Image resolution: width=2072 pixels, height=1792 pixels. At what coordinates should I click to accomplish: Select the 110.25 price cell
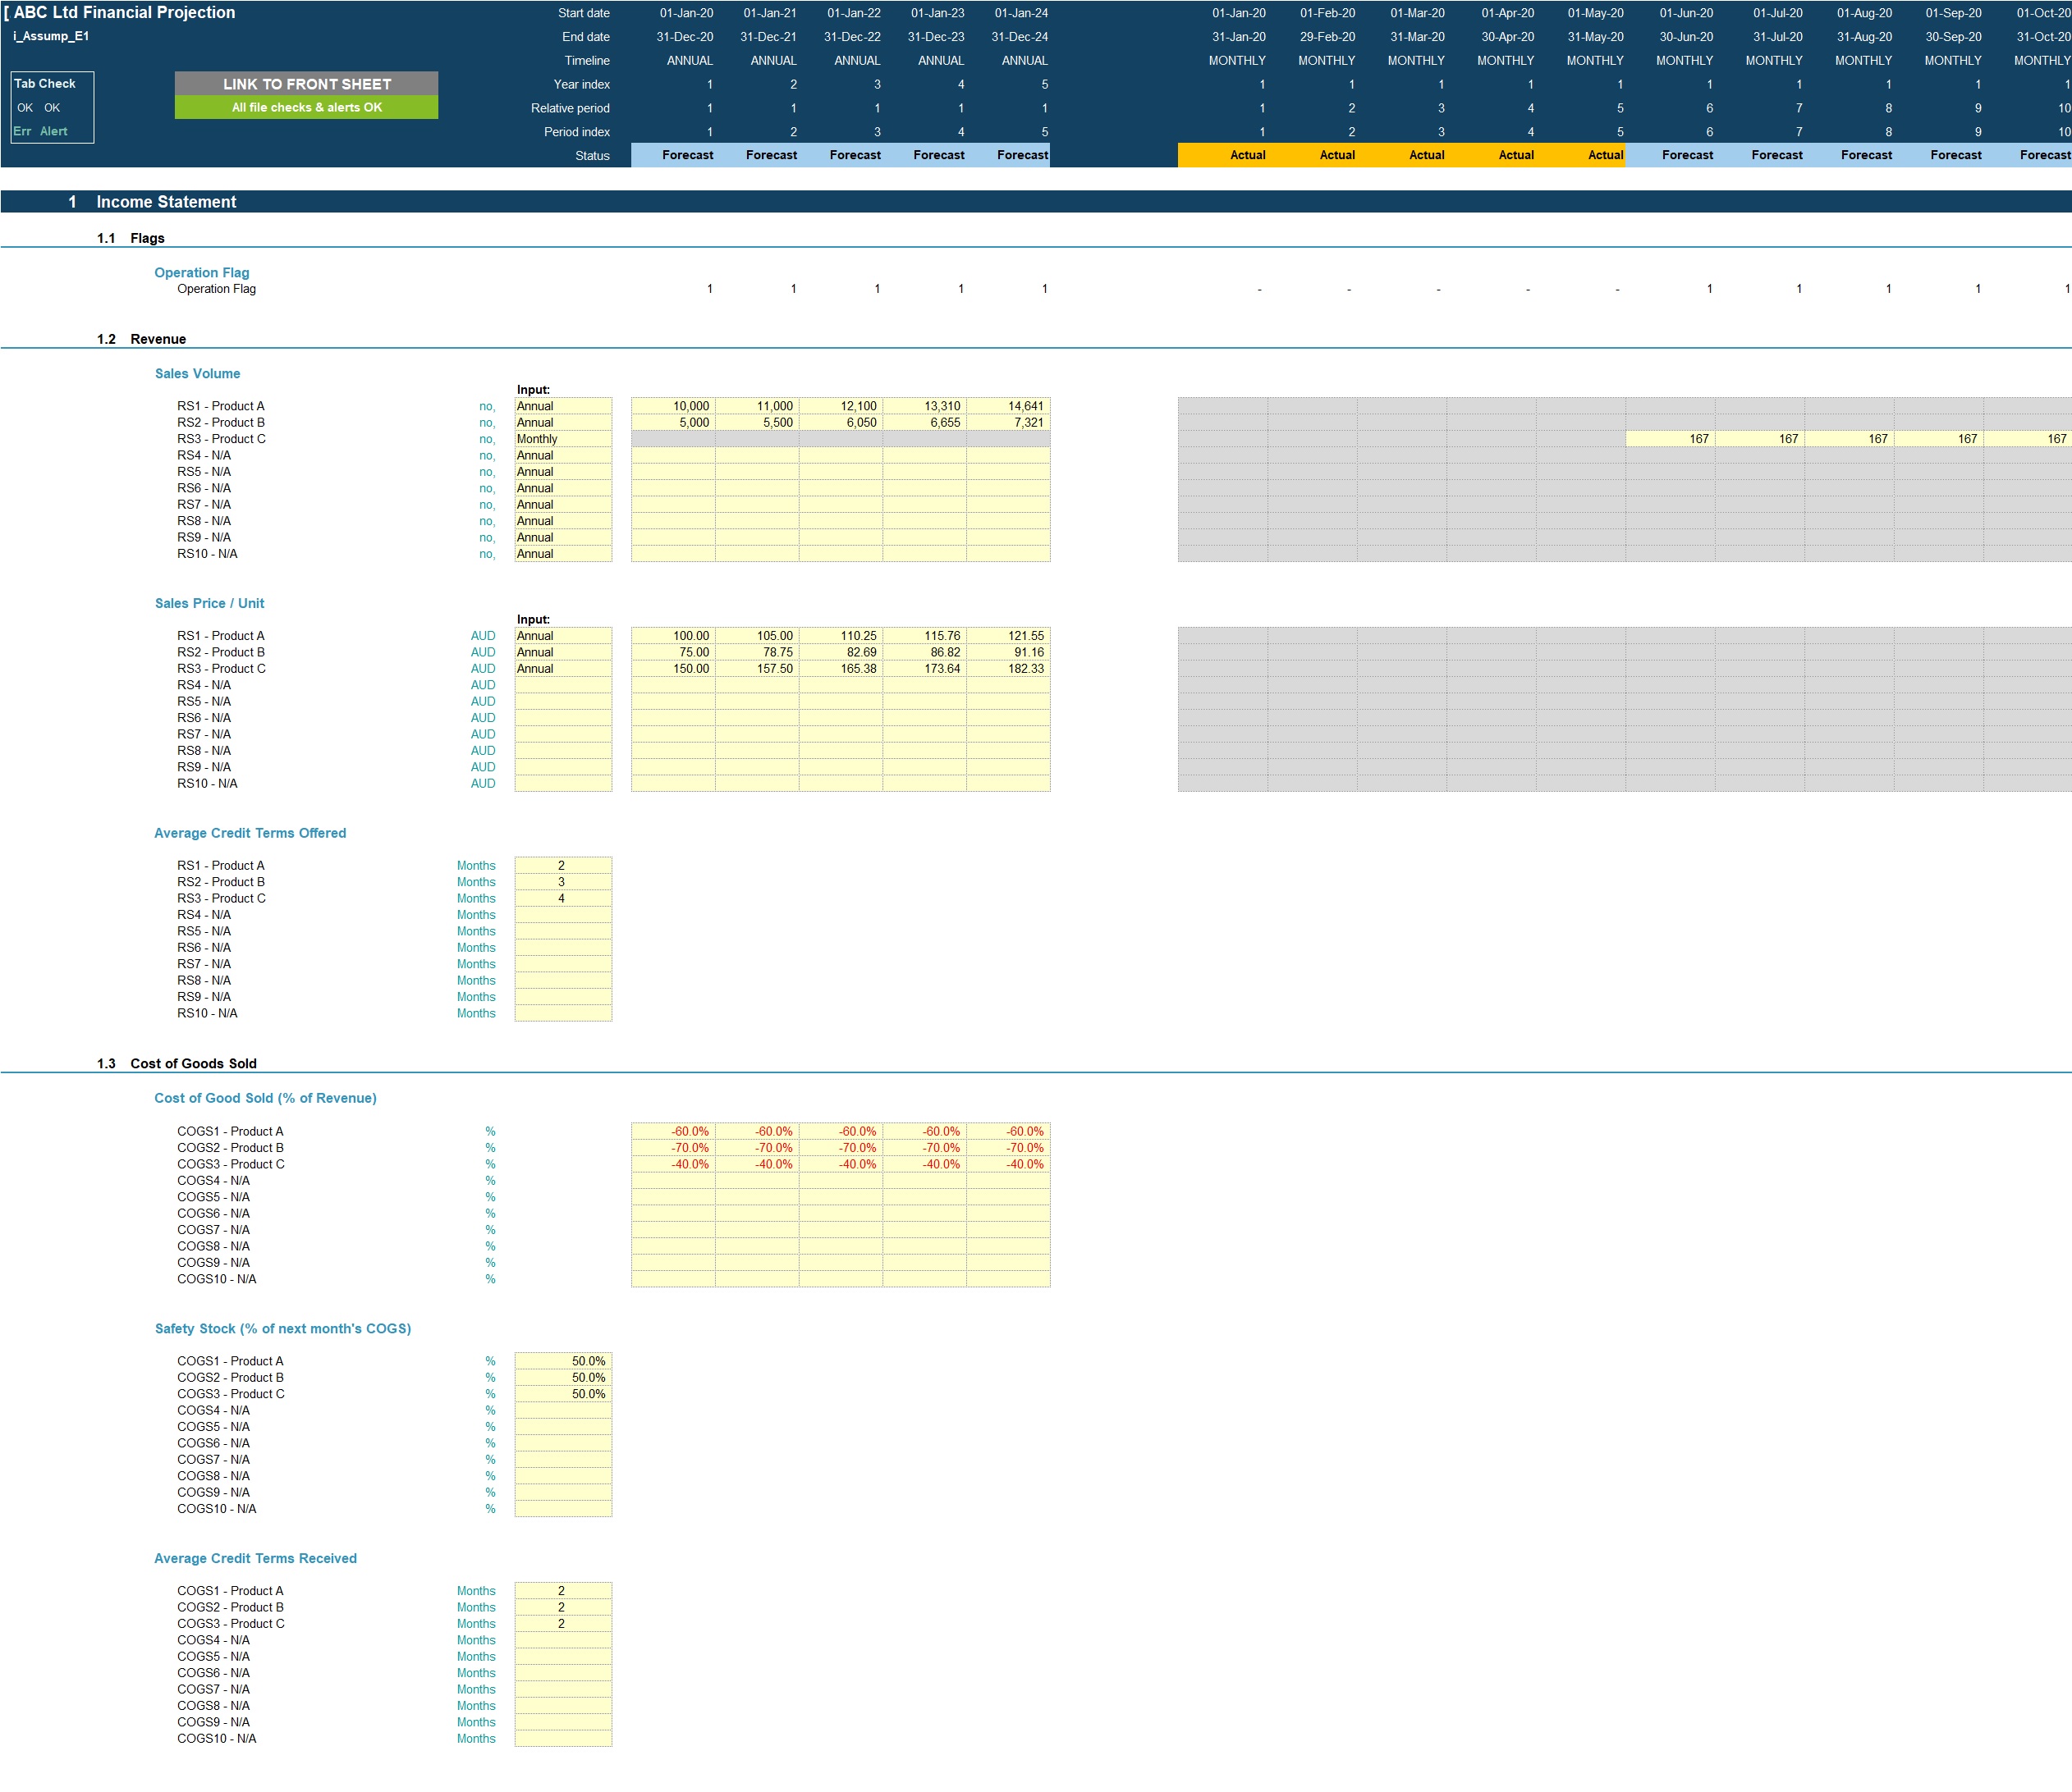tap(841, 636)
